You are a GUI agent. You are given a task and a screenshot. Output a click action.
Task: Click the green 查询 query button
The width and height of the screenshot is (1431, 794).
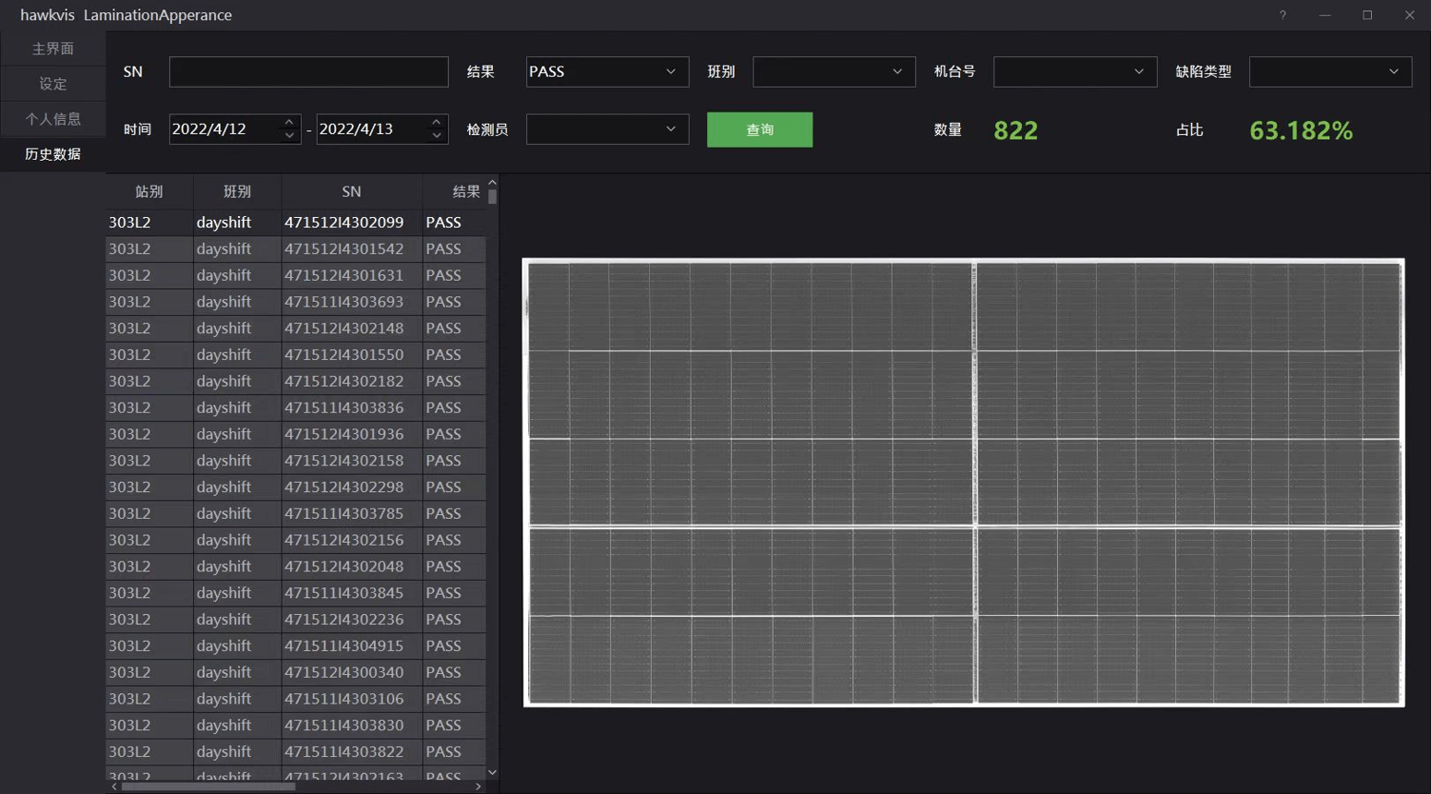[x=760, y=129]
